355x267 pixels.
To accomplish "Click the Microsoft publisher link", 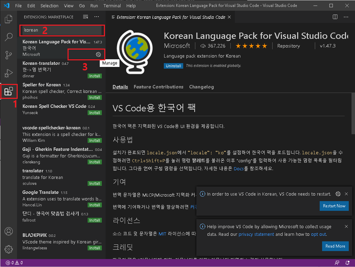I will (177, 46).
